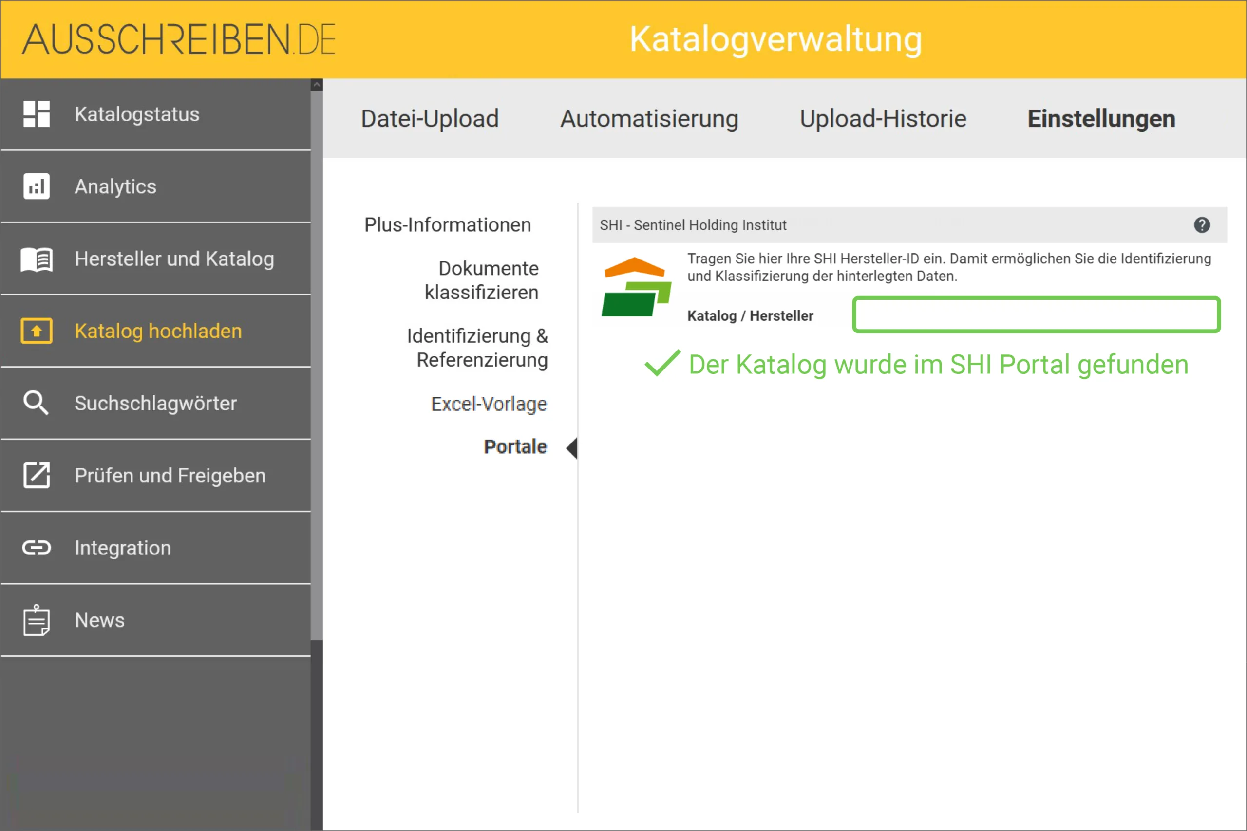
Task: Click the Integration chain-link icon
Action: pyautogui.click(x=36, y=548)
